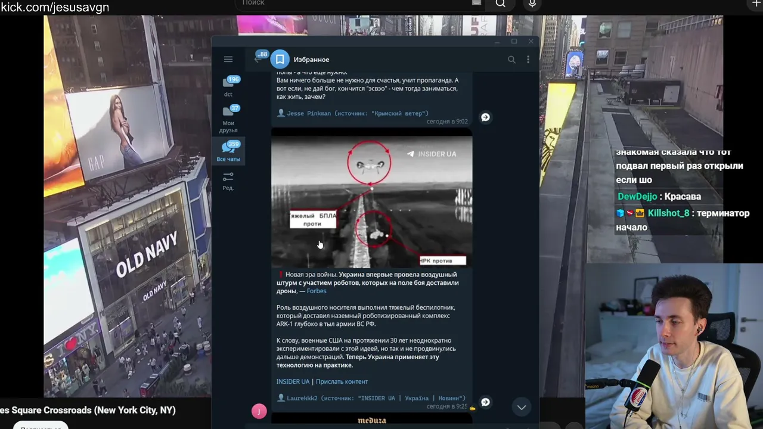Forward the INSIDER UA drone post
Screen dimensions: 763x429
point(485,402)
